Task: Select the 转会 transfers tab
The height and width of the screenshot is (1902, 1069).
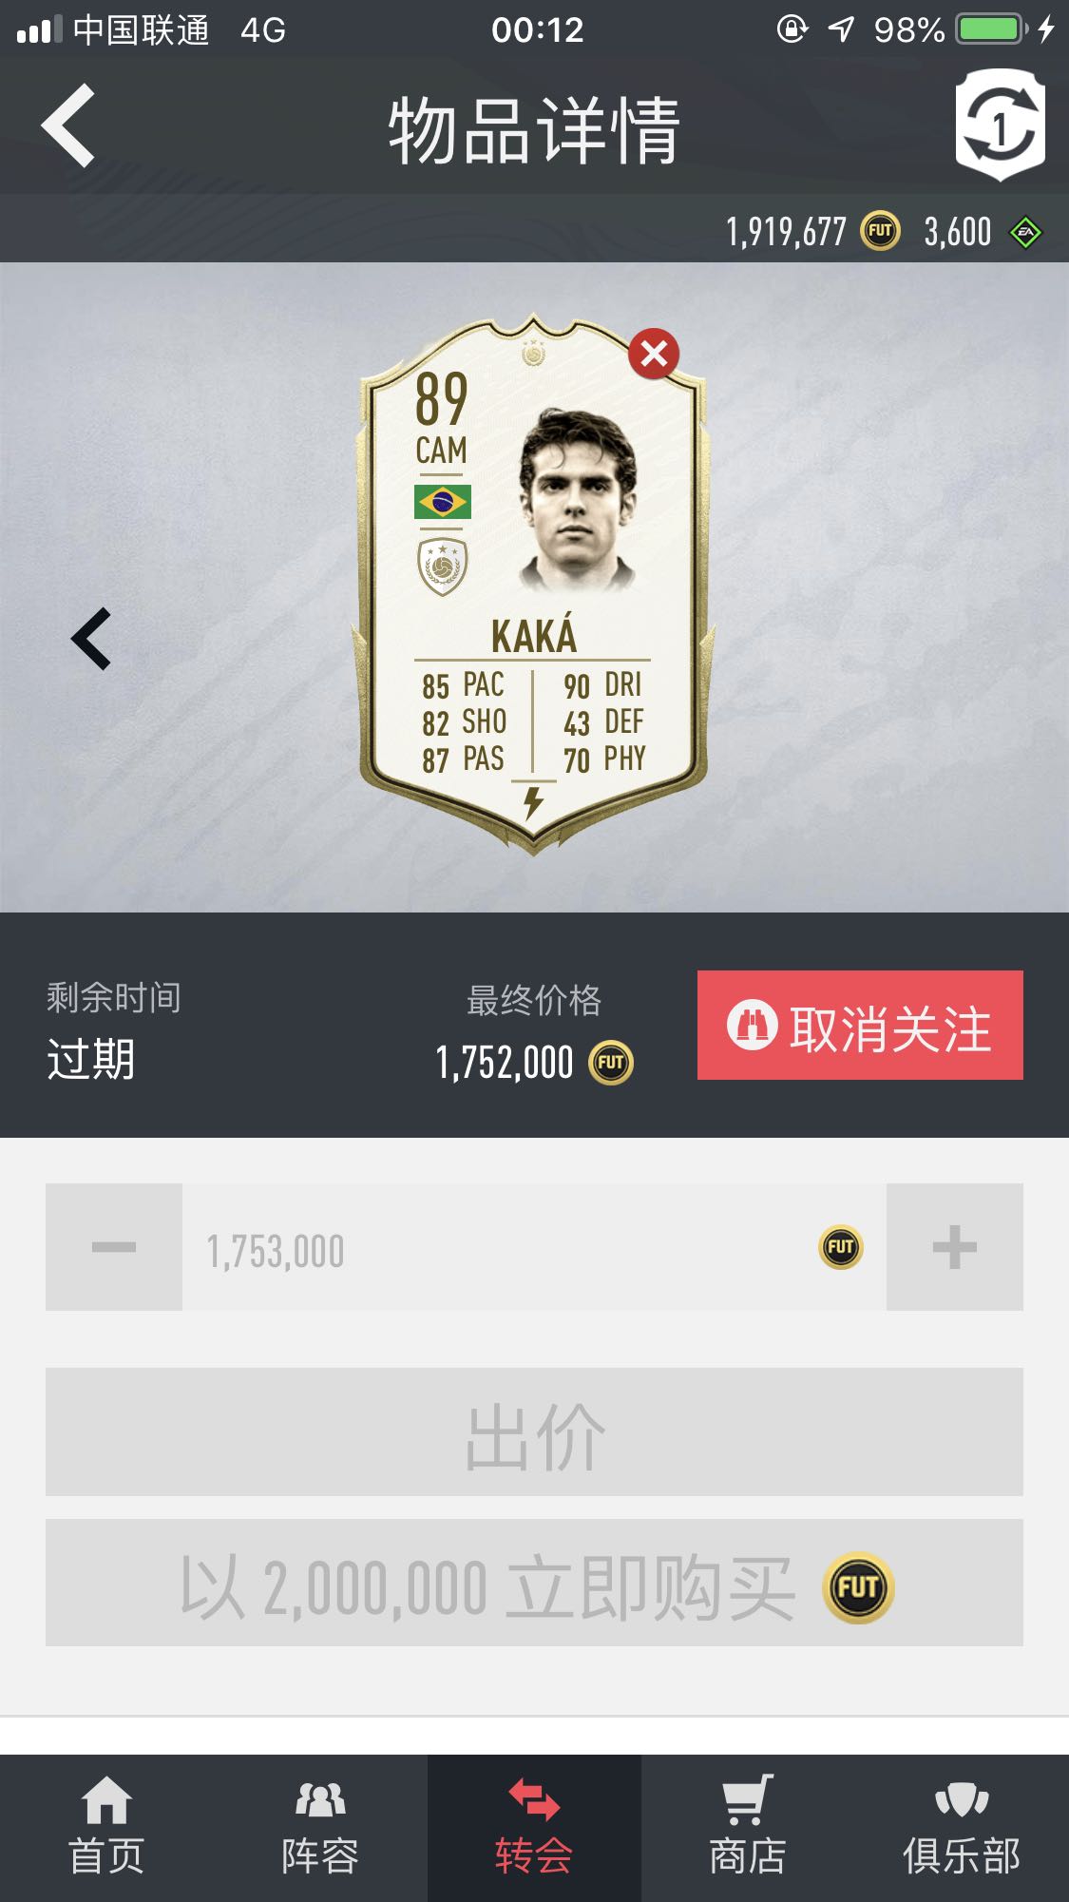Action: pyautogui.click(x=534, y=1828)
